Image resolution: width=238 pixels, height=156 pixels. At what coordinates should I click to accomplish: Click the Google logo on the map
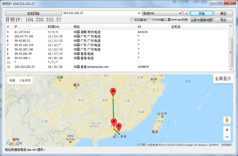tap(15, 143)
